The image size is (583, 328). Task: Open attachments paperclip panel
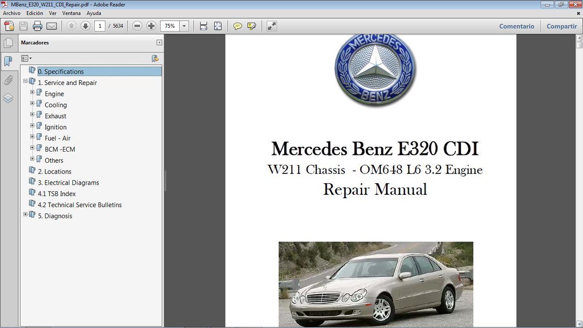click(8, 80)
